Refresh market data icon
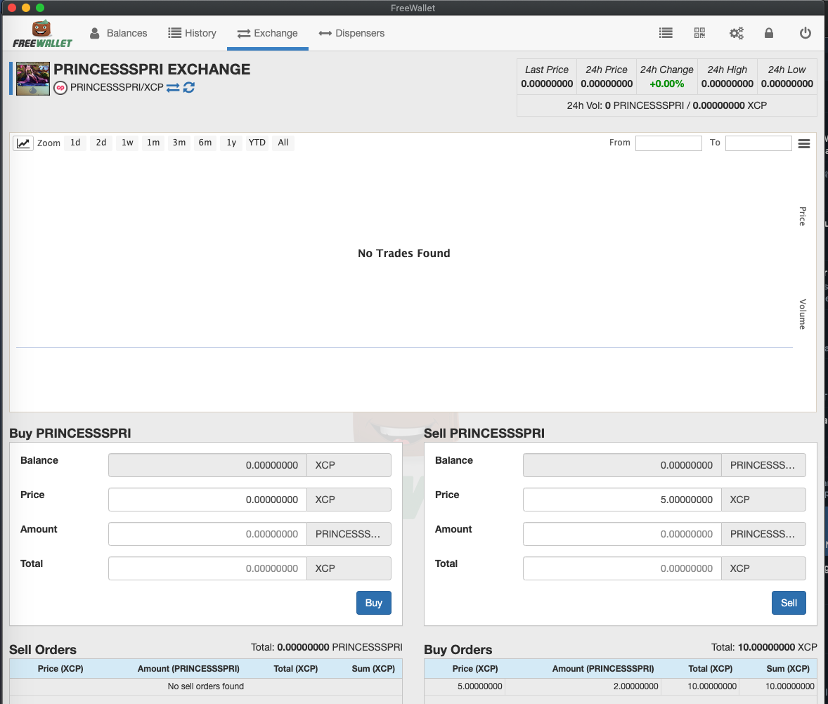The height and width of the screenshot is (704, 828). pos(189,88)
